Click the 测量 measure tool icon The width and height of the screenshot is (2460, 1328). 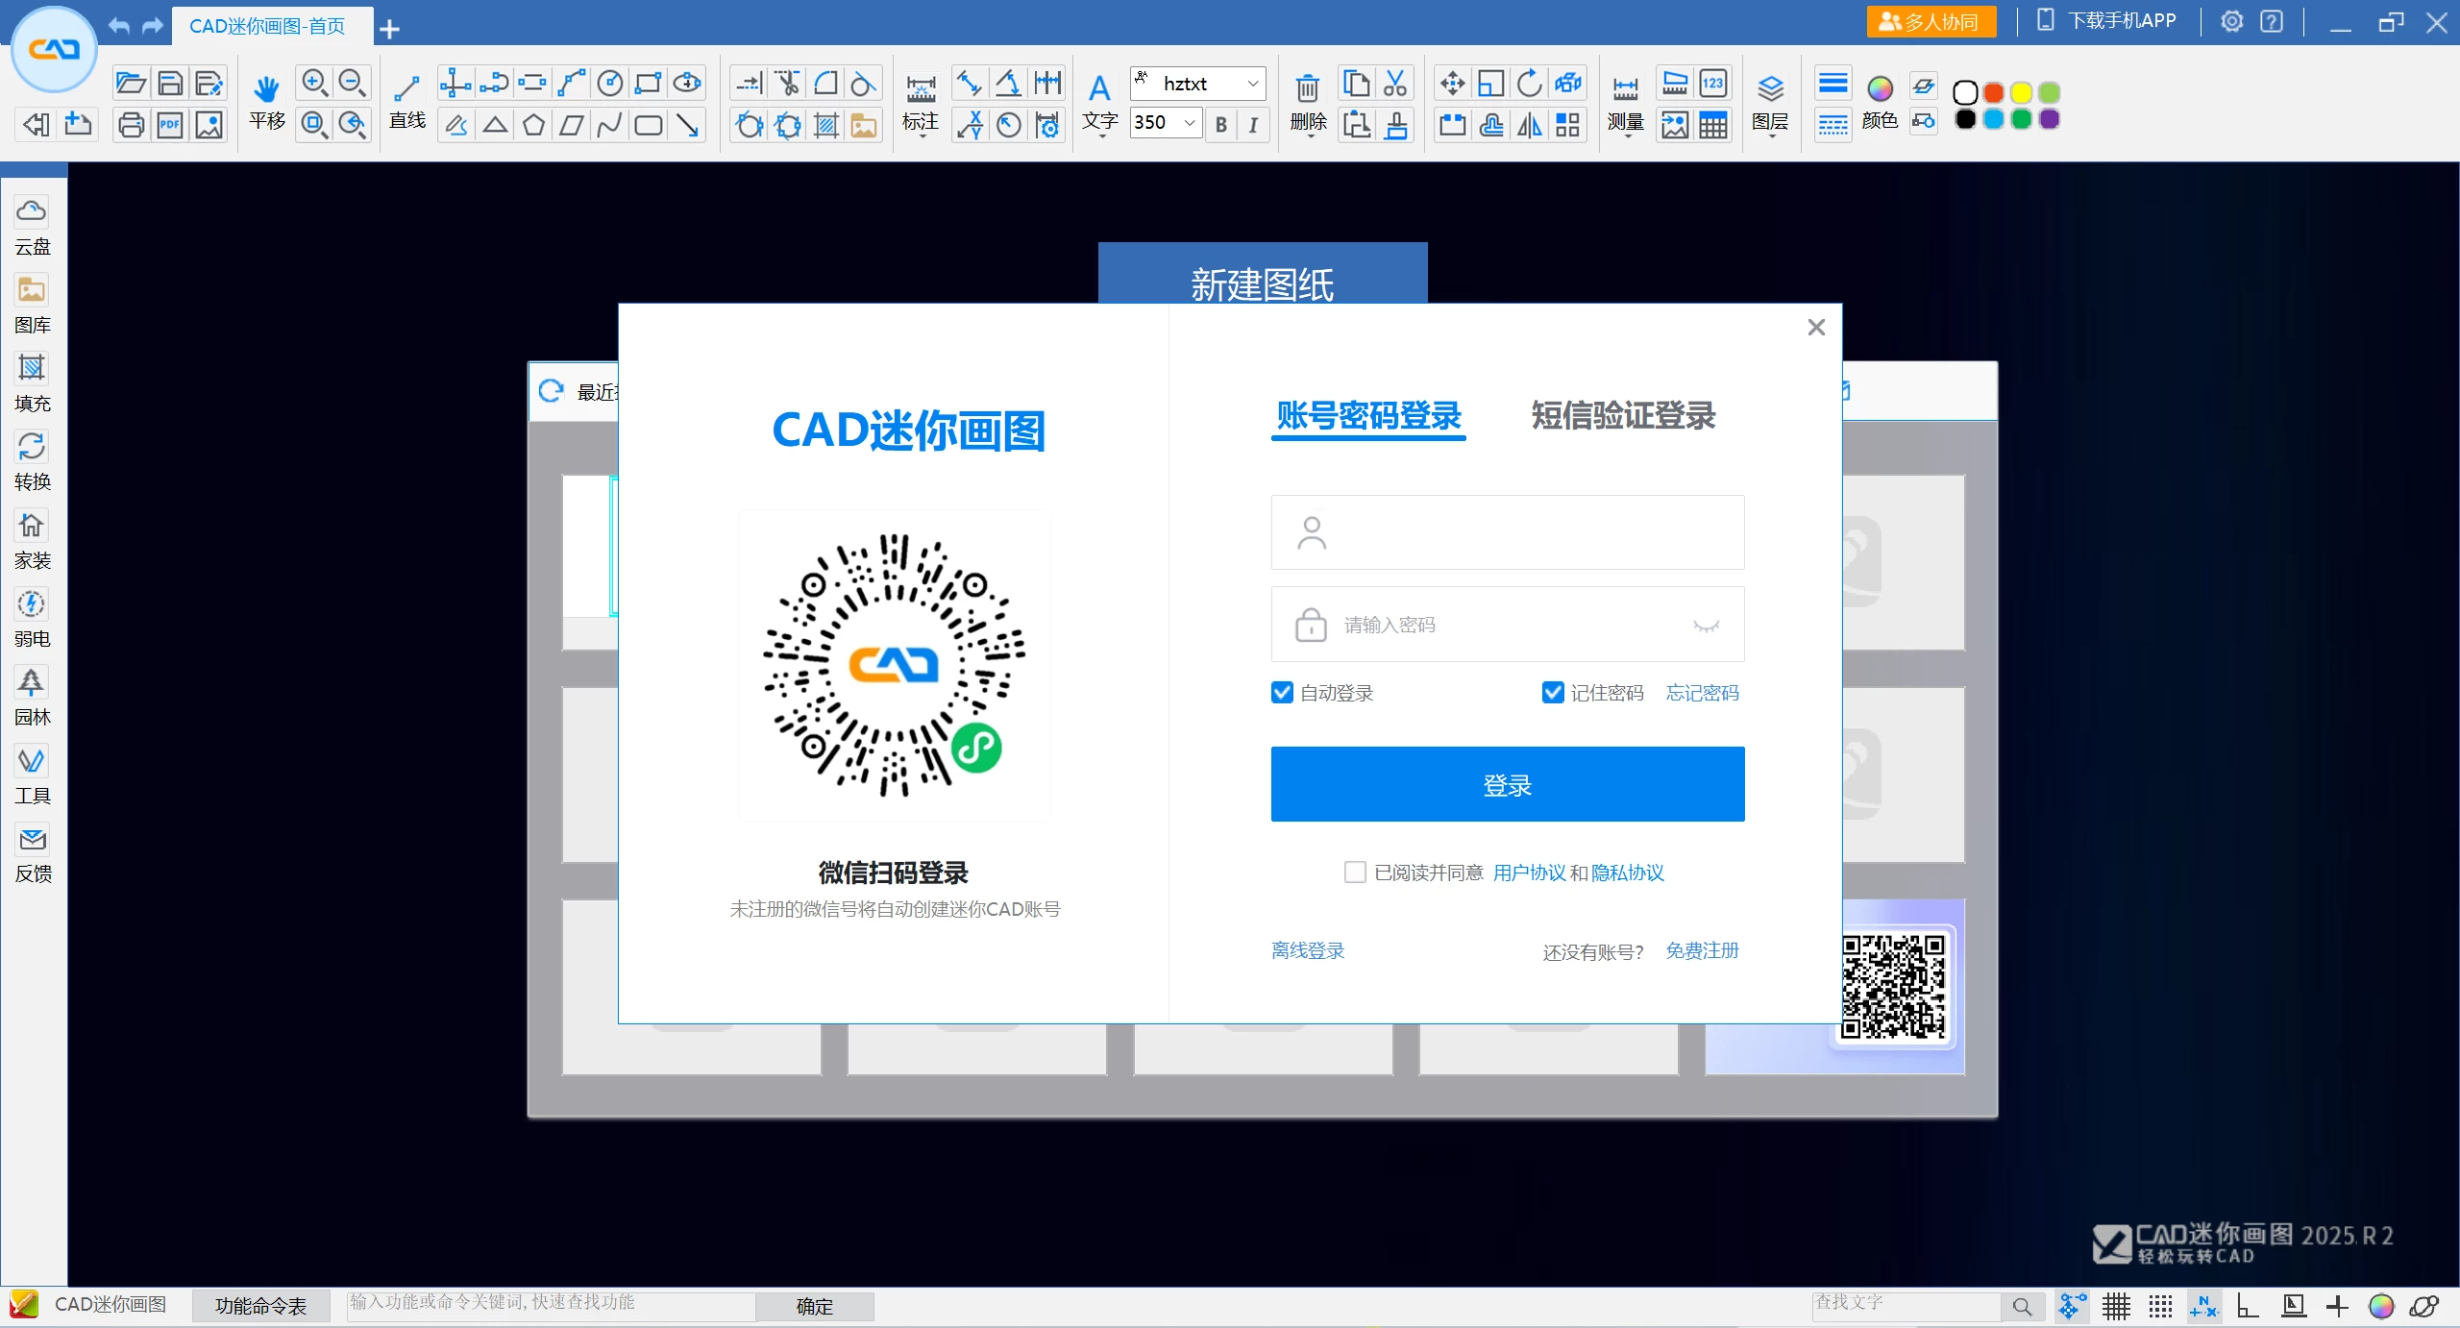tap(1625, 89)
